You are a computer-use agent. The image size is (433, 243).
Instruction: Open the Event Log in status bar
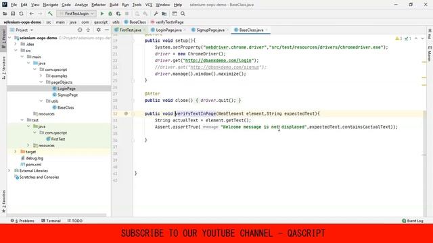point(413,221)
